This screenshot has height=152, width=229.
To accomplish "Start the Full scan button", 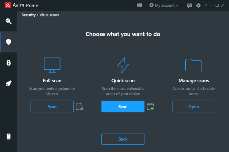I will 52,107.
